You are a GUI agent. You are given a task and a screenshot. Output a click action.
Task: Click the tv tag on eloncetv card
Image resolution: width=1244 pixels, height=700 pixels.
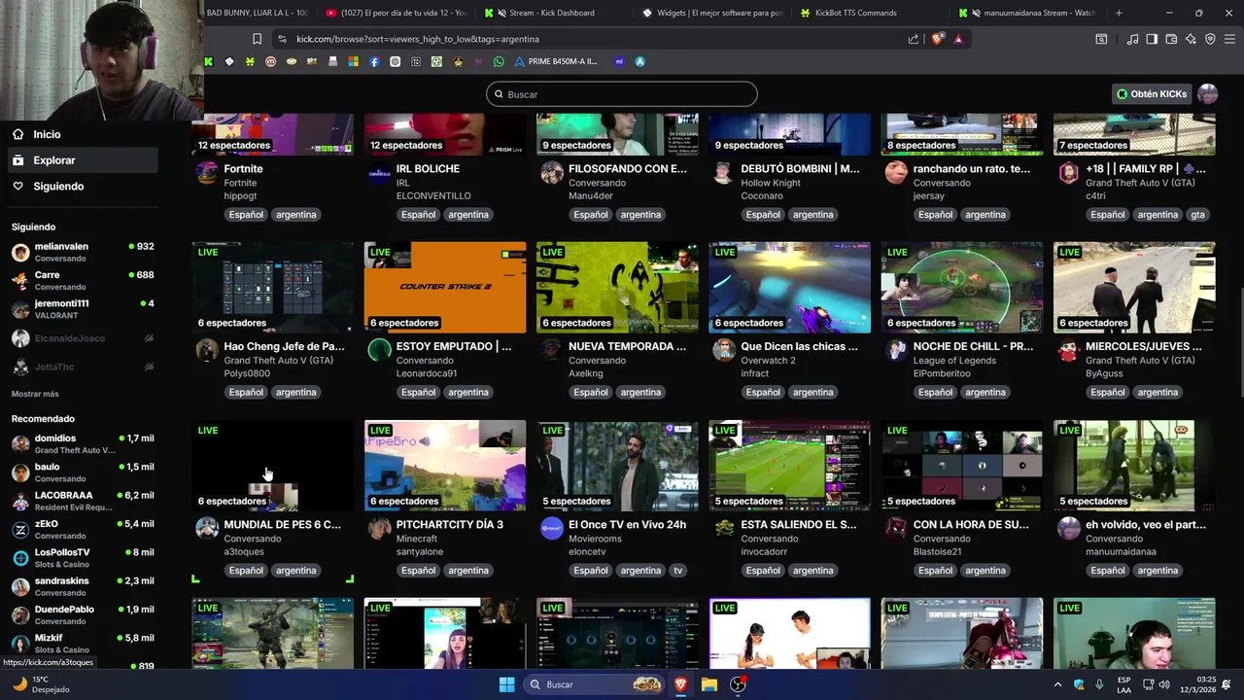tap(678, 571)
